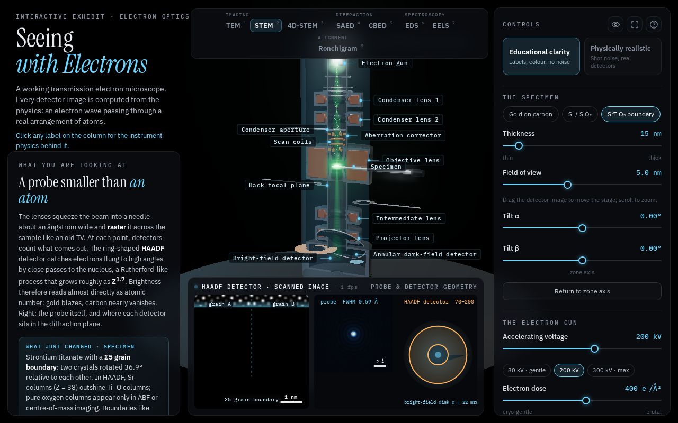Image resolution: width=678 pixels, height=423 pixels.
Task: Open the help question-mark icon
Action: pyautogui.click(x=654, y=24)
